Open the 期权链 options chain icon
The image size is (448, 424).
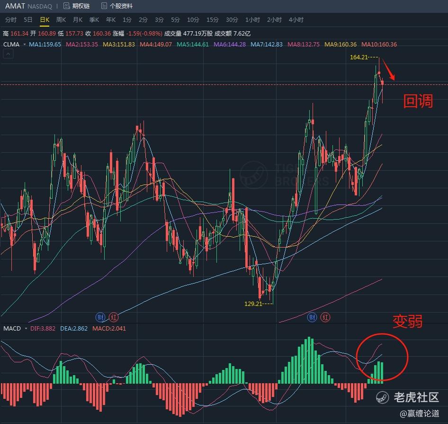coord(67,6)
